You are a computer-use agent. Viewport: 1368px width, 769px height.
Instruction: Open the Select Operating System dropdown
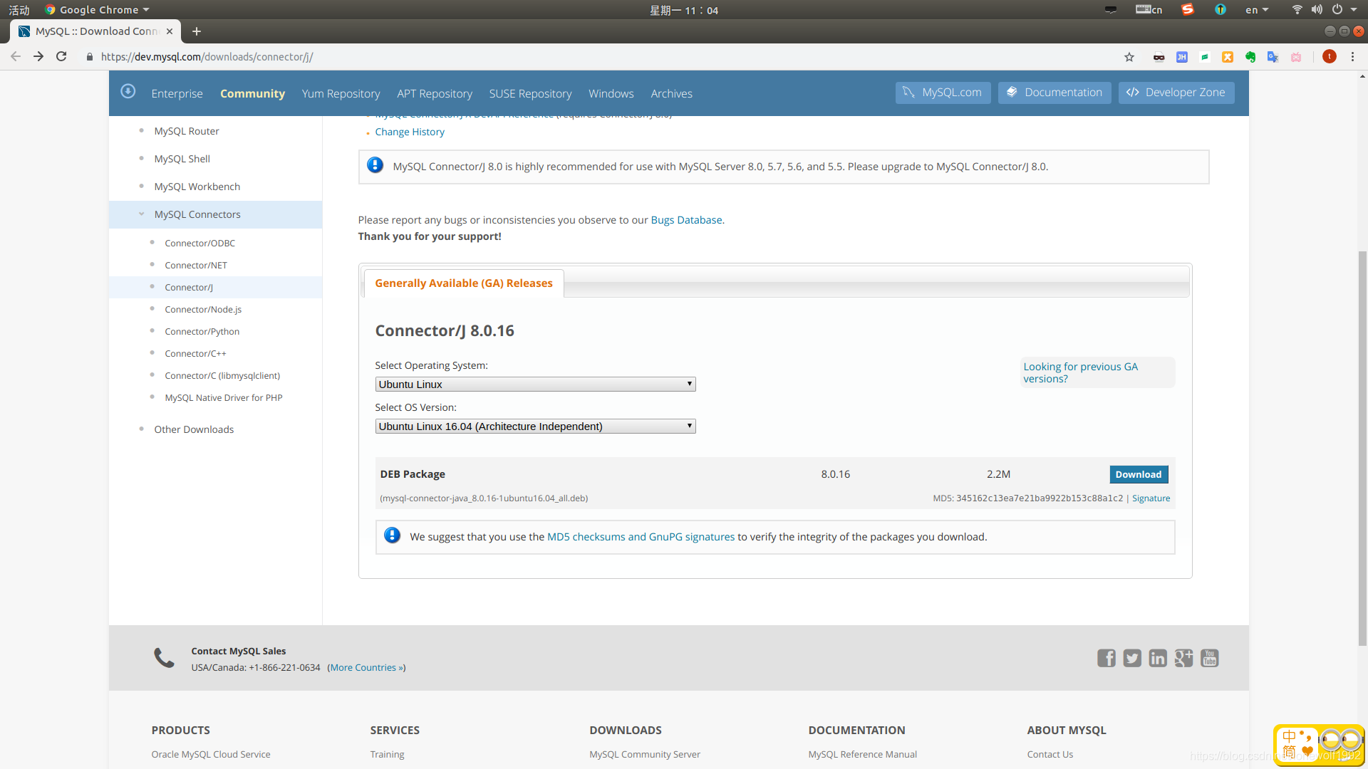click(x=535, y=384)
